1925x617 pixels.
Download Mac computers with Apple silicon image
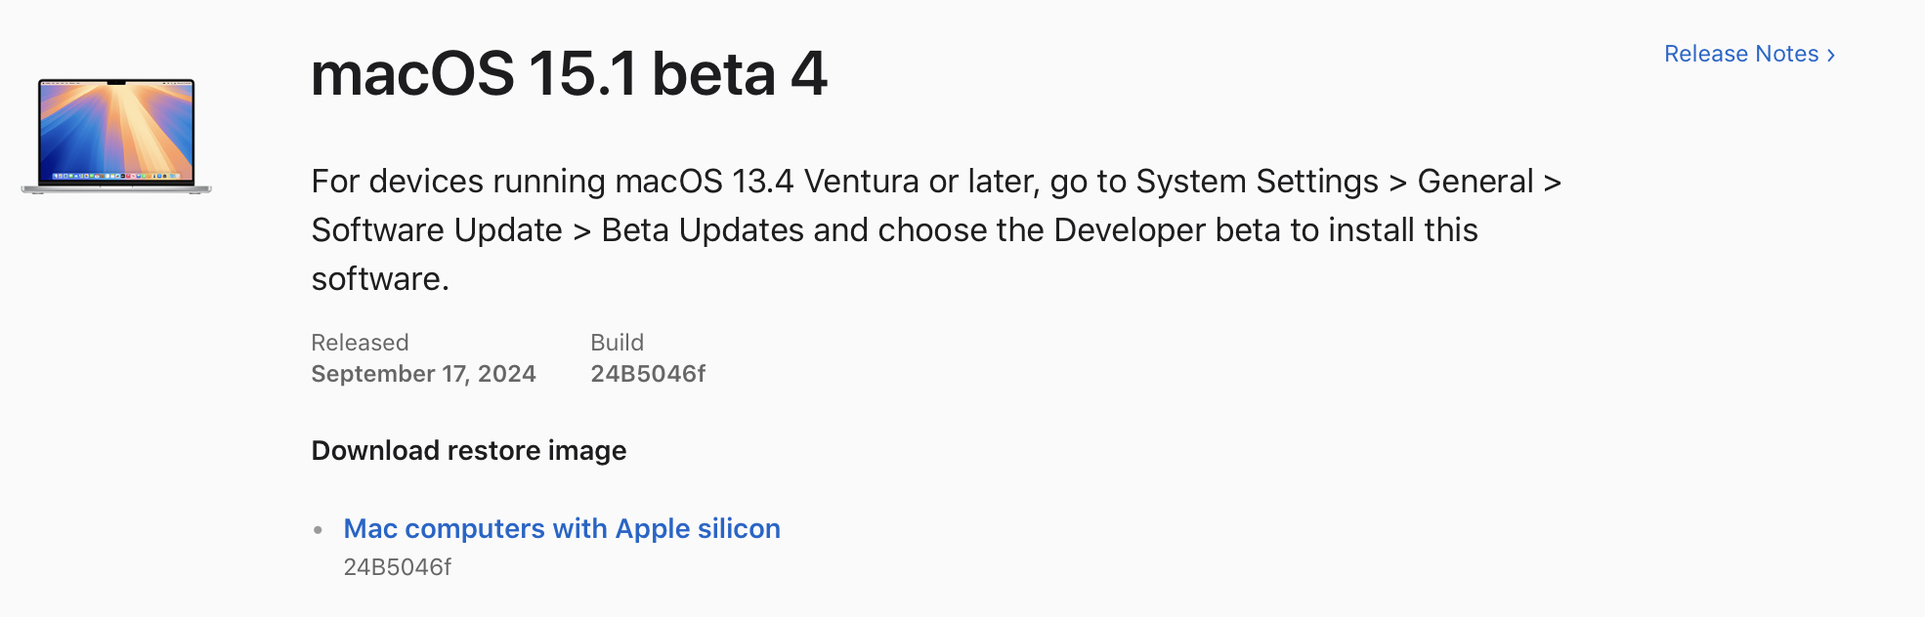[x=562, y=528]
